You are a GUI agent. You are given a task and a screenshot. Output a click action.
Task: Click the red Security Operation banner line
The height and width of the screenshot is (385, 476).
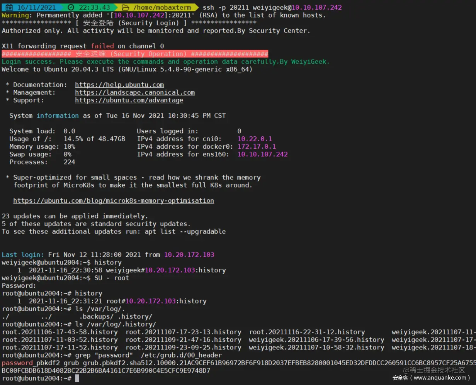(135, 54)
